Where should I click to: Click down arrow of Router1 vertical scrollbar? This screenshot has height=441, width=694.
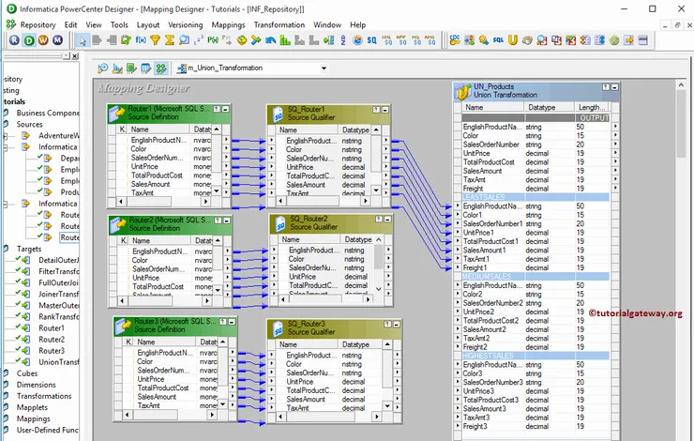(x=217, y=191)
